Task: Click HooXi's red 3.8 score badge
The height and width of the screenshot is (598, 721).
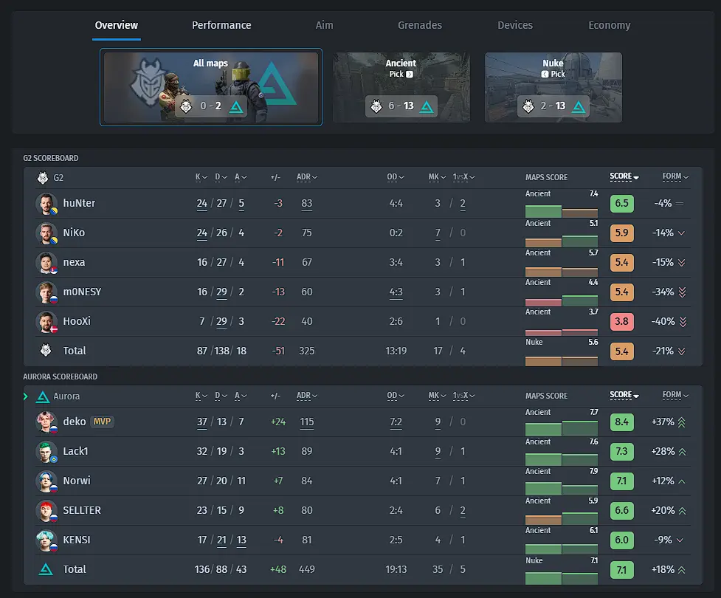Action: [621, 322]
